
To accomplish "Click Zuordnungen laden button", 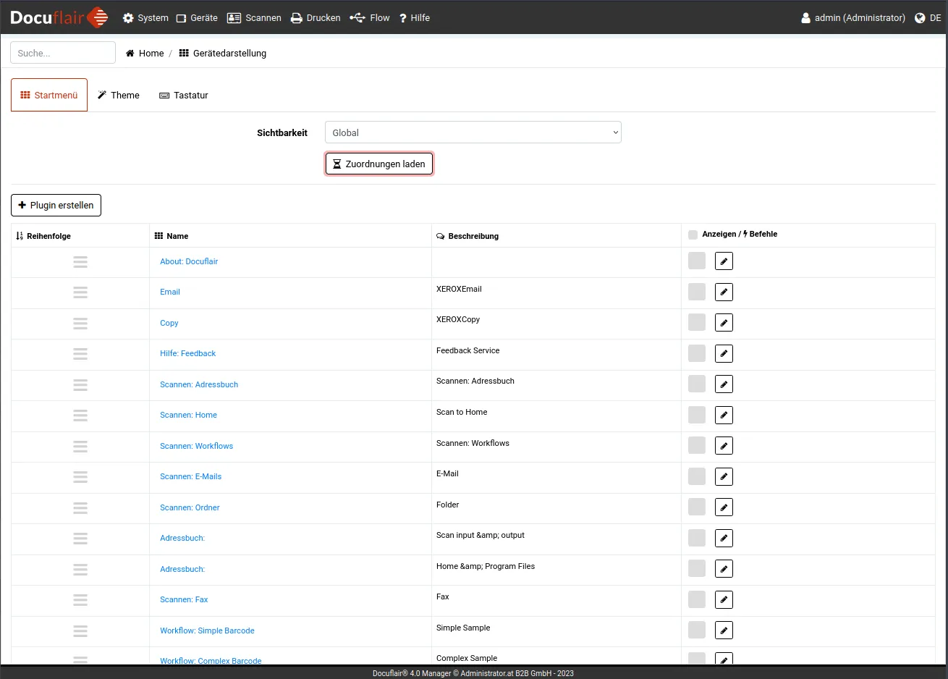I will click(379, 164).
